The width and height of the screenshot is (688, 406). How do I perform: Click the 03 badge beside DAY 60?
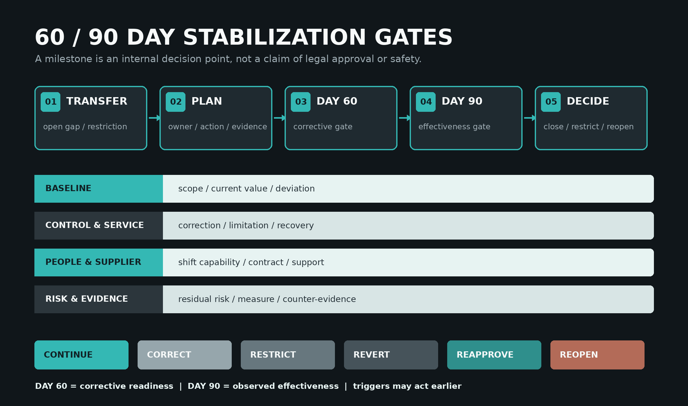[x=301, y=102]
